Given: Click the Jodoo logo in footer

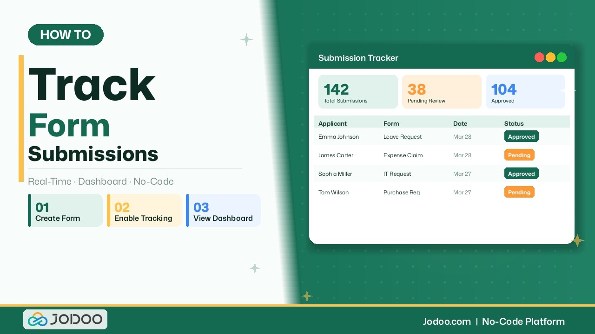Looking at the screenshot, I should 65,319.
